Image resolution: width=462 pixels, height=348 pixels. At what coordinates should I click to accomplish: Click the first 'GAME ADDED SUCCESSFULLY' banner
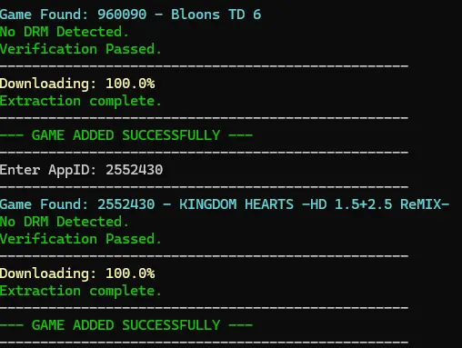[x=126, y=135]
